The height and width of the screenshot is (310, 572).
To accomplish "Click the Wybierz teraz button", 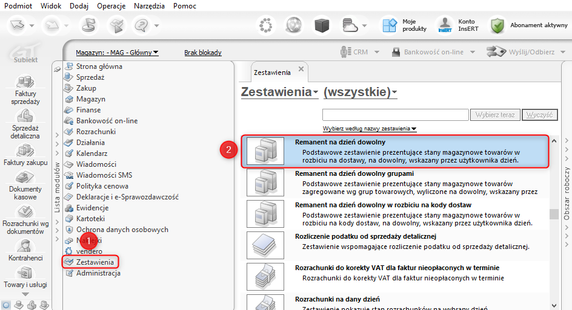I will tap(495, 115).
